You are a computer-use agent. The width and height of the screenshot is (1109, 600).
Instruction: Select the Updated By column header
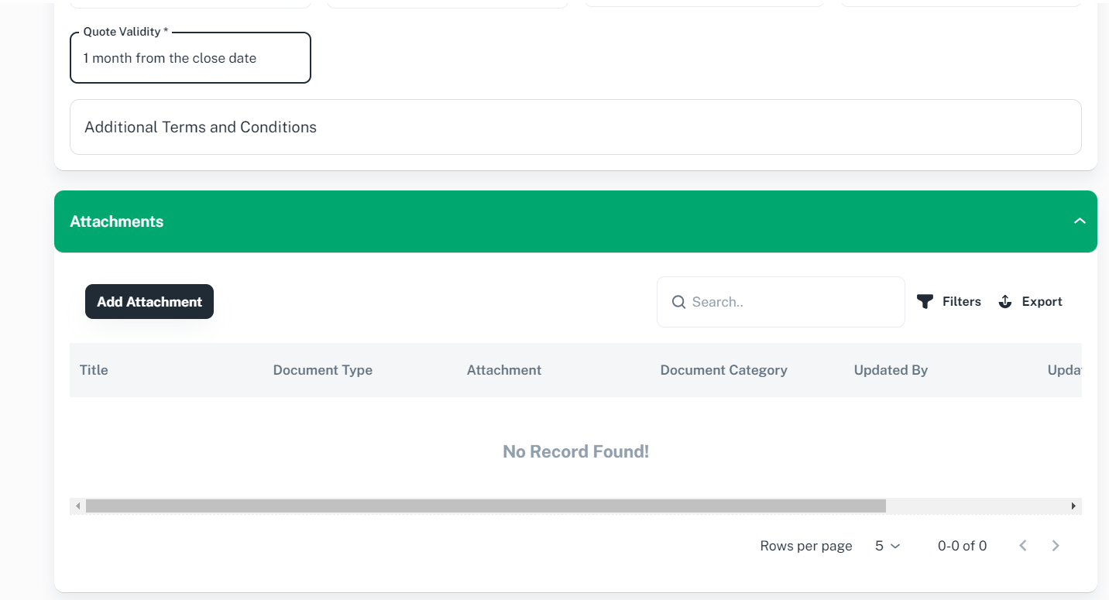click(x=891, y=370)
